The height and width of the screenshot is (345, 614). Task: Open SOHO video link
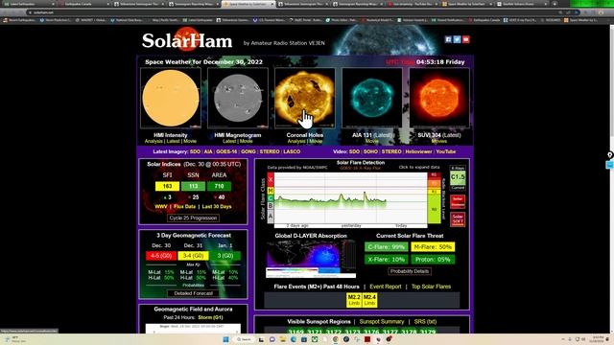click(x=370, y=151)
